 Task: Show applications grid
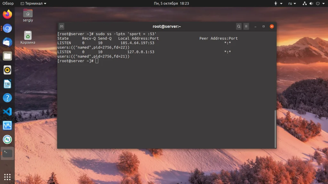[7, 177]
